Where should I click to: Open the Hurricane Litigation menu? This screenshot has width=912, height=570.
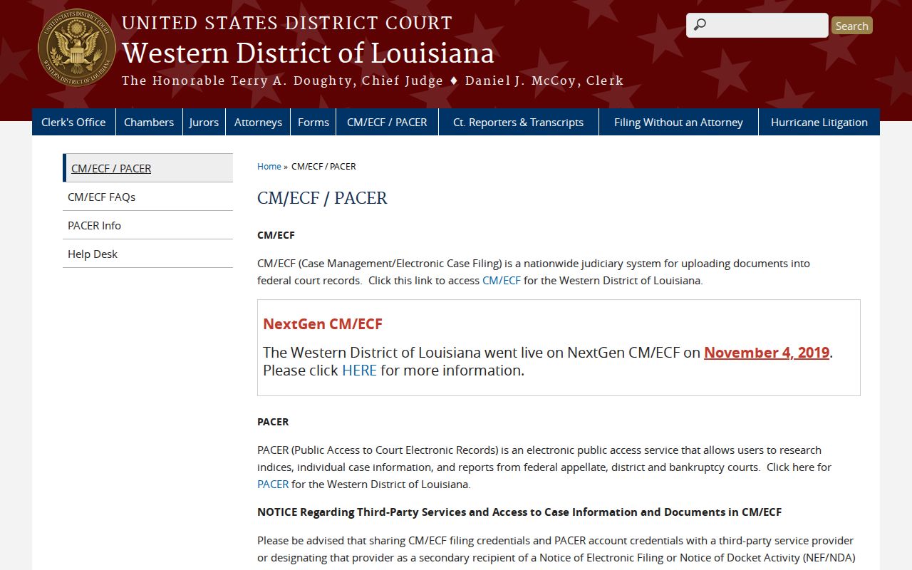pyautogui.click(x=819, y=122)
